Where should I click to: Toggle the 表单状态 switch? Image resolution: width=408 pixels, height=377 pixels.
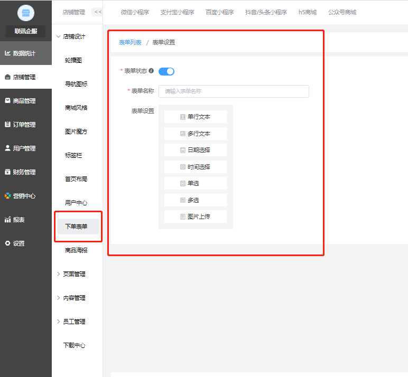tap(166, 71)
